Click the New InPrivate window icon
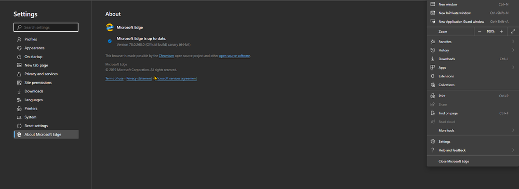The image size is (519, 189). (432, 13)
